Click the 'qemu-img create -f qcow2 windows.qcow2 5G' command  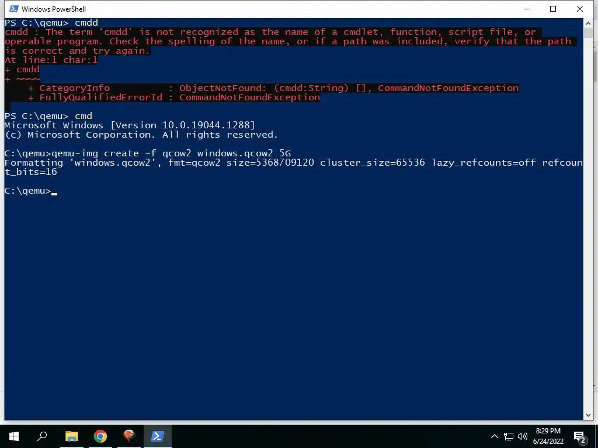[171, 153]
